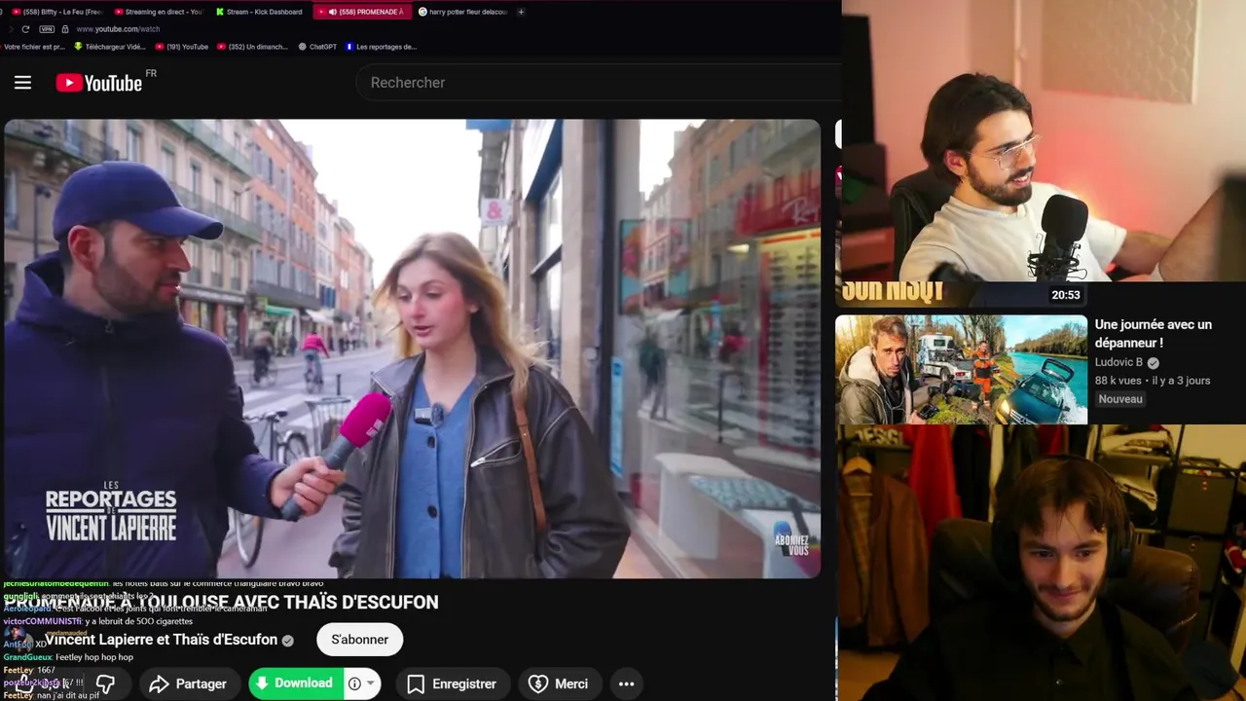Click the 88 k vues view count
The height and width of the screenshot is (701, 1246).
tap(1118, 381)
